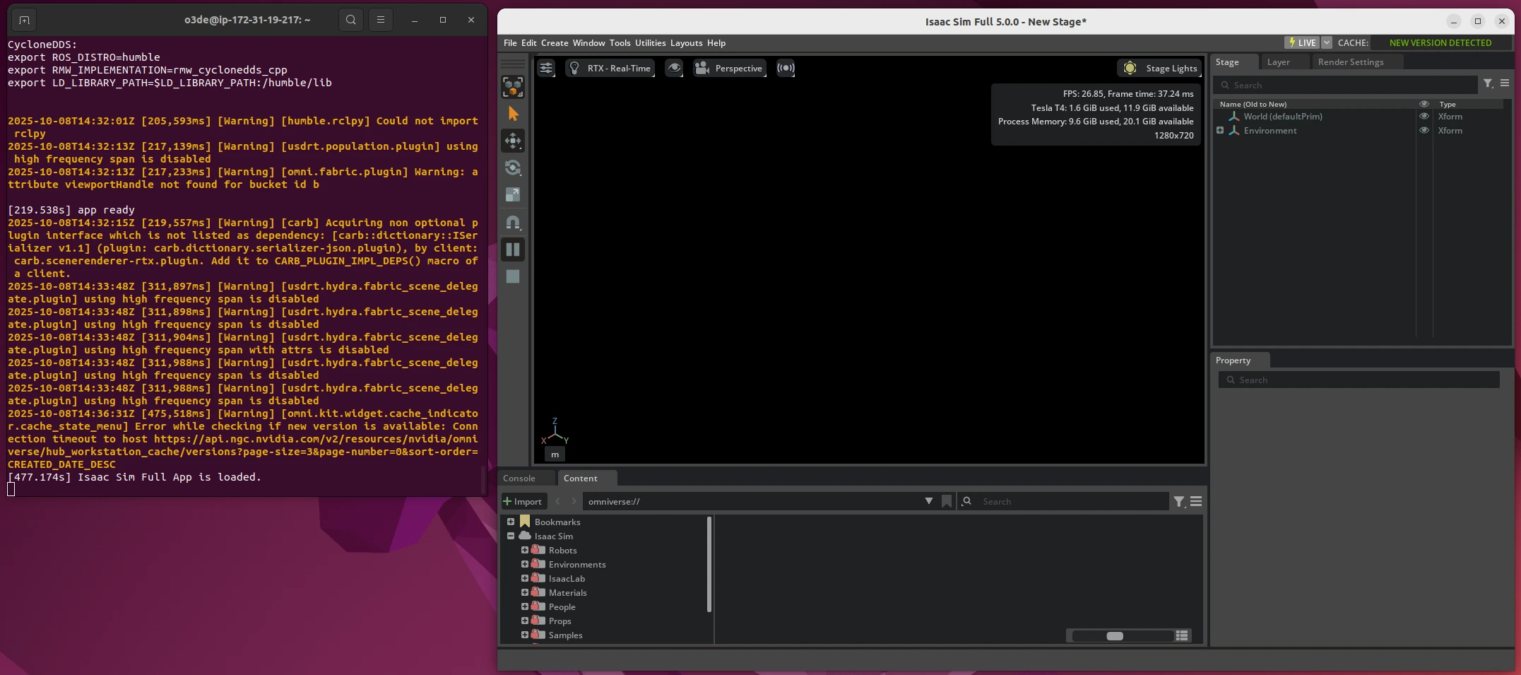The image size is (1521, 675).
Task: Open the viewport settings sliders icon
Action: click(546, 68)
